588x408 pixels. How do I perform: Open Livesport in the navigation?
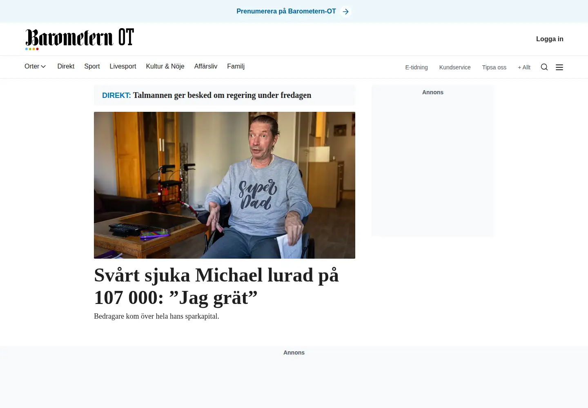pyautogui.click(x=123, y=67)
